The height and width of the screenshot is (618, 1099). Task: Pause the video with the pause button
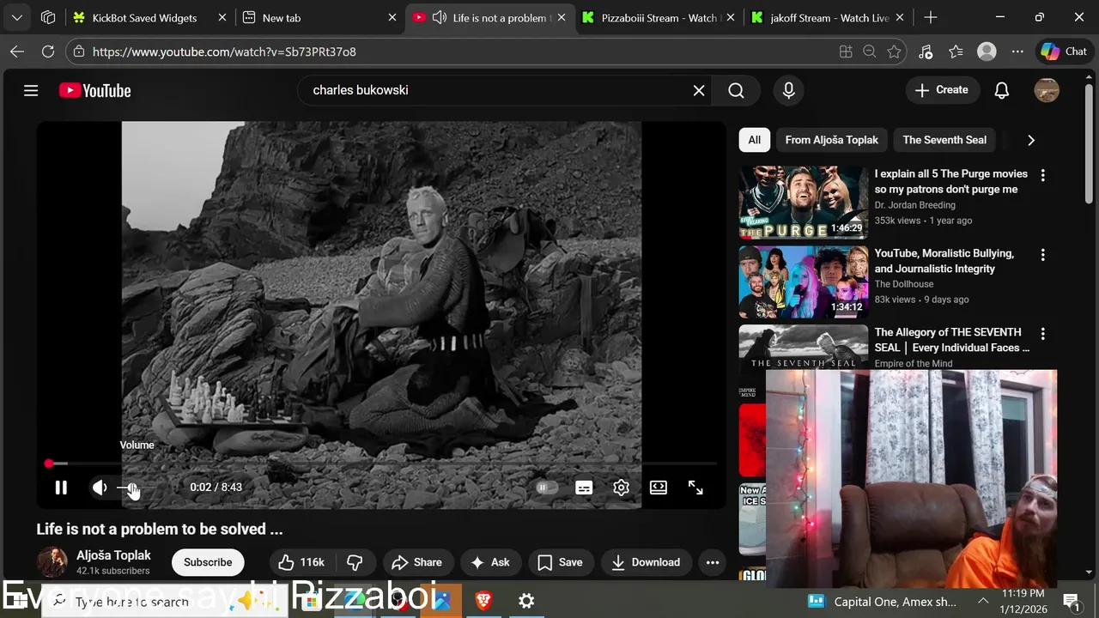(x=61, y=488)
